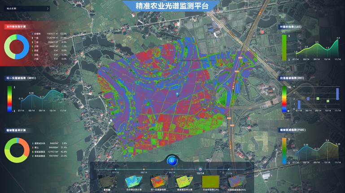
Task: Click the location pin on map center
Action: (178, 94)
